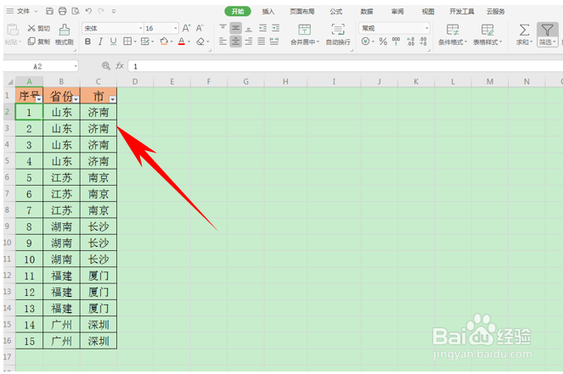The width and height of the screenshot is (563, 374).
Task: Click the red font color A swatch
Action: pos(182,42)
